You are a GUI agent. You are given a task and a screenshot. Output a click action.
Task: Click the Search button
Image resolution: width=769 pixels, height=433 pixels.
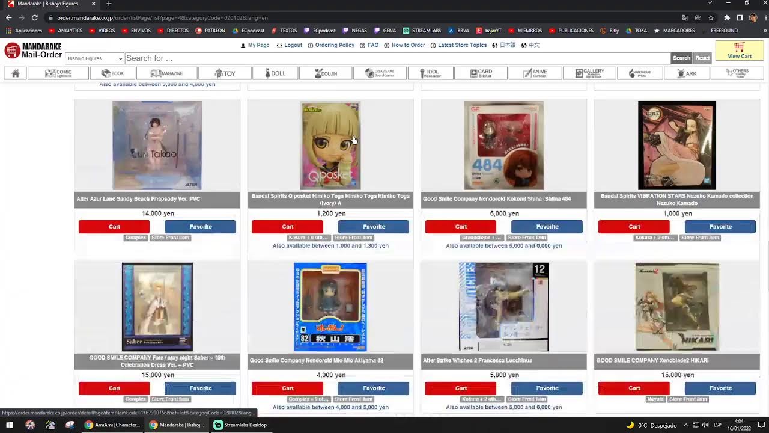click(681, 58)
